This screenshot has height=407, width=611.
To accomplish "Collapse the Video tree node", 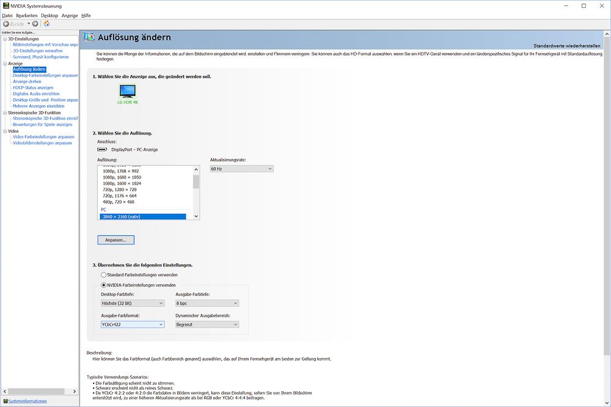I will pos(5,131).
